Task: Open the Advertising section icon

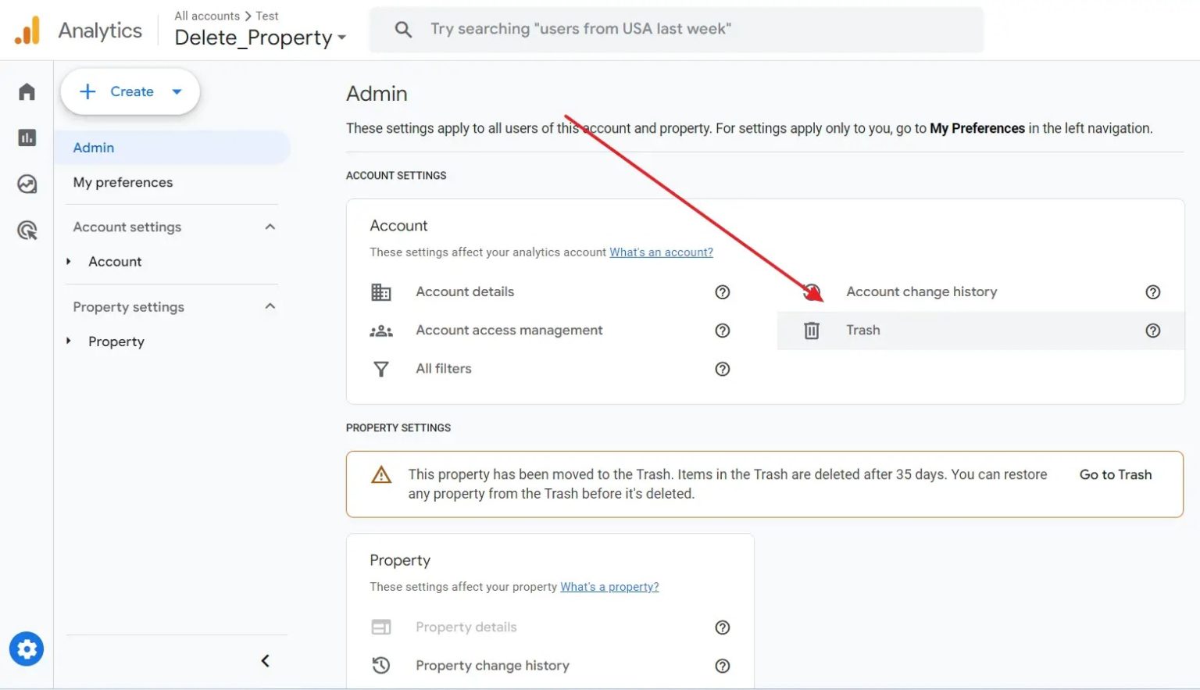Action: 26,231
